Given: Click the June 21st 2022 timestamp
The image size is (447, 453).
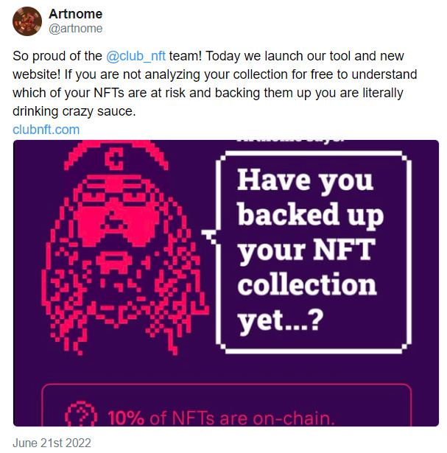Looking at the screenshot, I should [x=52, y=443].
